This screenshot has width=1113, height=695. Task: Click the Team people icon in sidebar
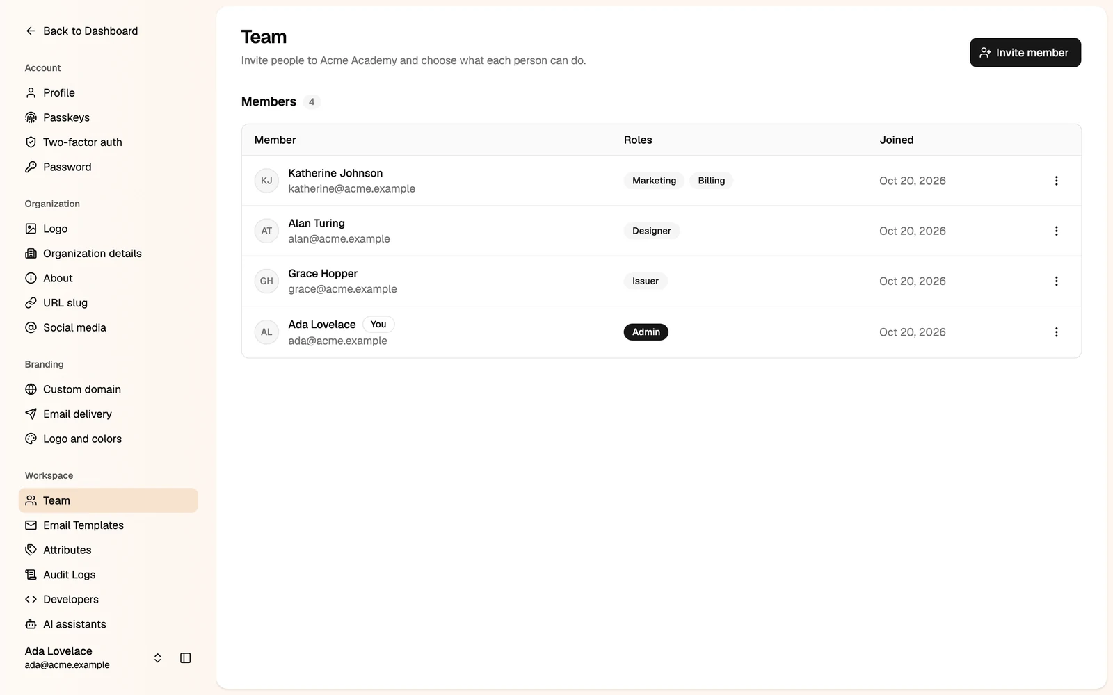click(31, 500)
